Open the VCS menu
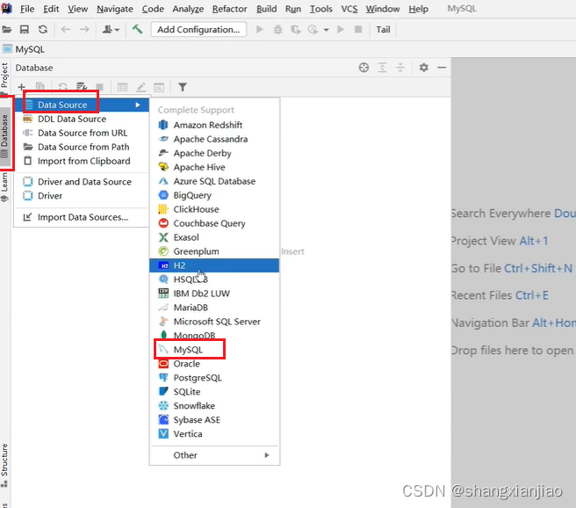The width and height of the screenshot is (576, 508). click(349, 9)
